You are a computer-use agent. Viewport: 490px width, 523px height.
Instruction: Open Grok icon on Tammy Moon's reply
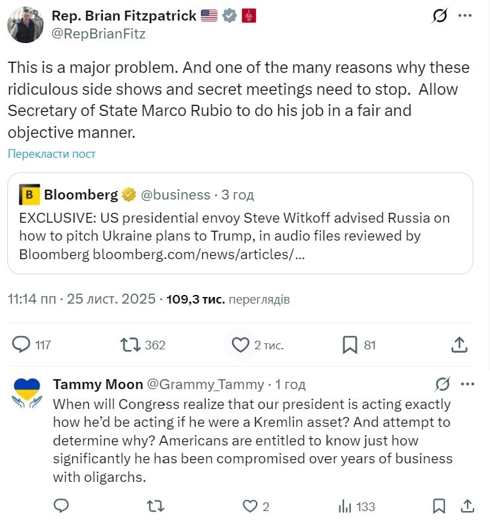tap(443, 384)
